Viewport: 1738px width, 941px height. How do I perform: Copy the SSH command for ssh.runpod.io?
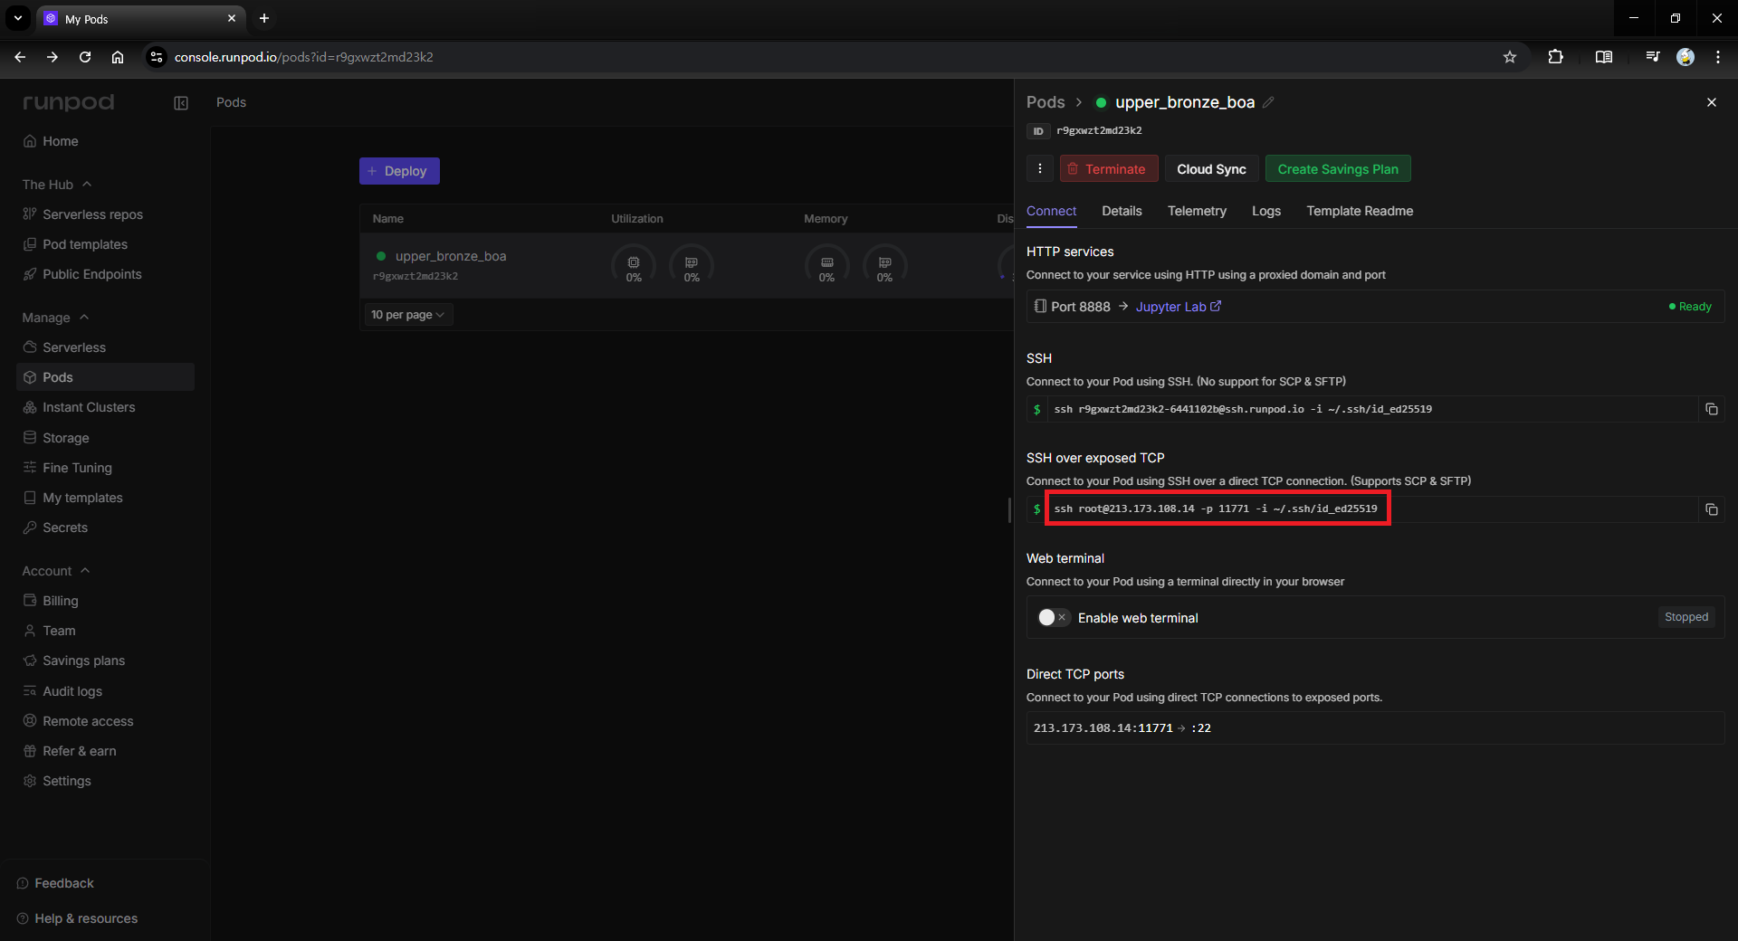(x=1712, y=409)
